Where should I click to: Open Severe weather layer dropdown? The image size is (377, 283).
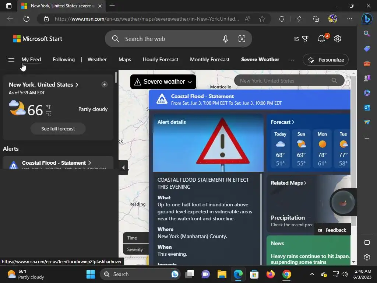[163, 82]
